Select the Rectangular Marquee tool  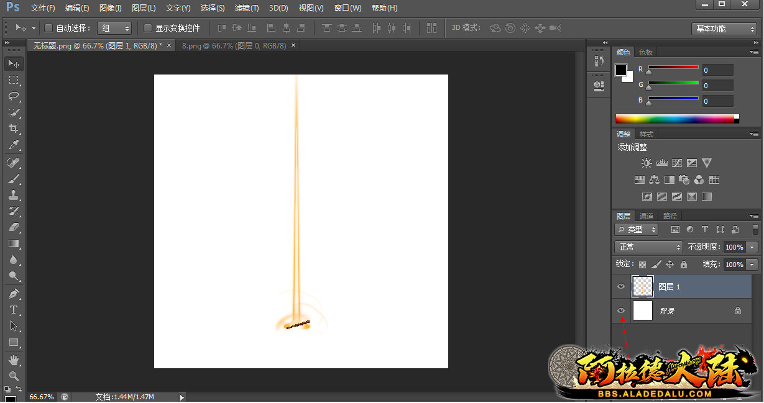pyautogui.click(x=14, y=80)
